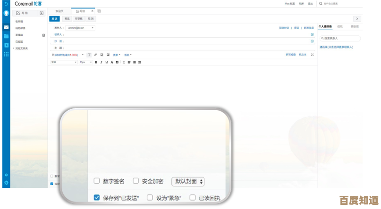Click the magnifier icon for full-text search
Viewport: 381px width, 209px height.
click(321, 4)
